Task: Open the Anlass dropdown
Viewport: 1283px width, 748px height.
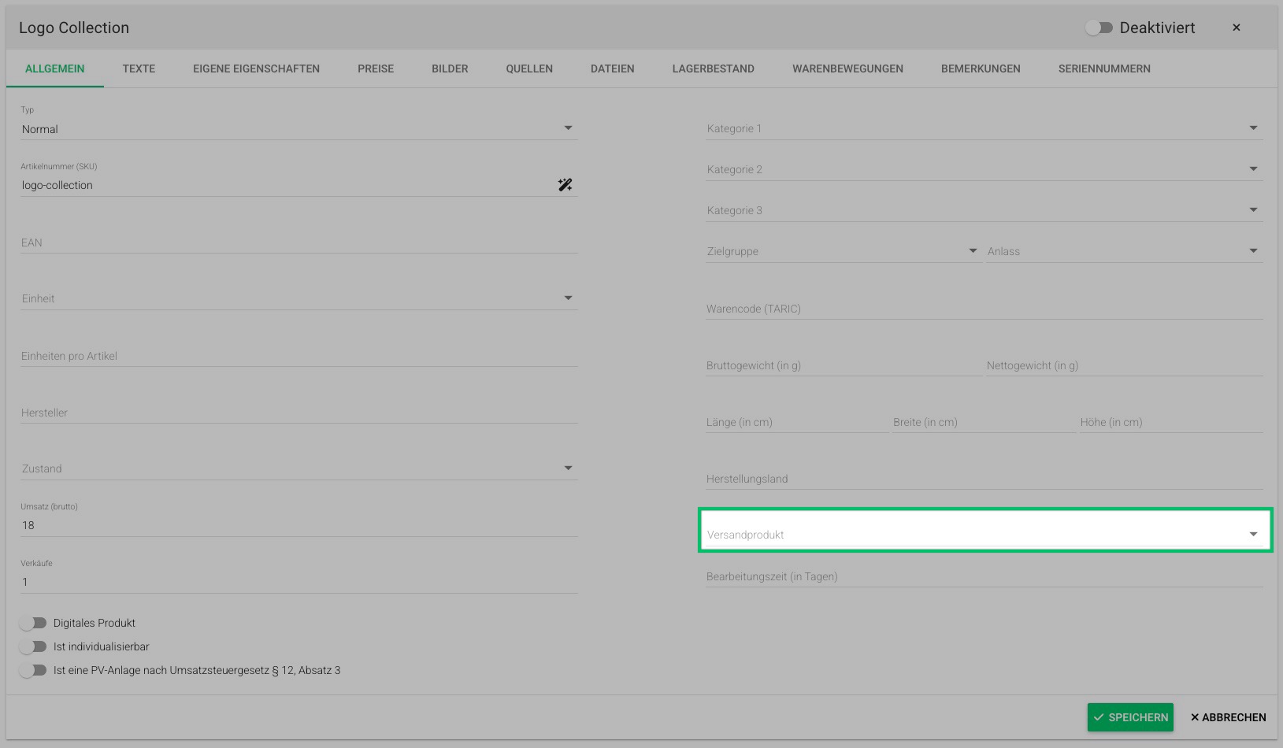Action: 1125,251
